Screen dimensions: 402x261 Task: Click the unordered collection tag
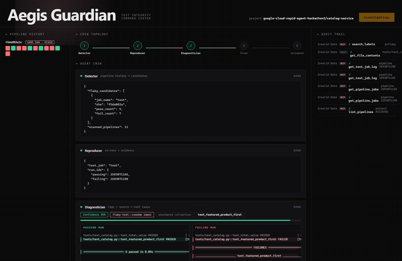175,215
